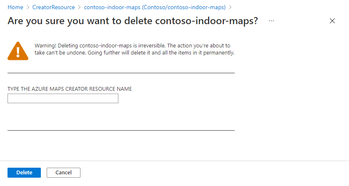
Task: Click the breadcrumb chevron after CreatorResource
Action: (x=80, y=7)
